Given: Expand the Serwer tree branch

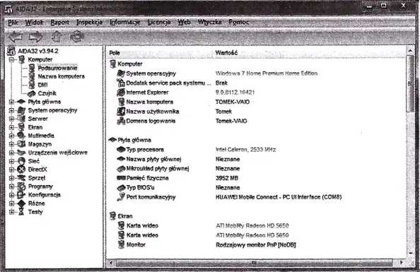Looking at the screenshot, I should (11, 119).
